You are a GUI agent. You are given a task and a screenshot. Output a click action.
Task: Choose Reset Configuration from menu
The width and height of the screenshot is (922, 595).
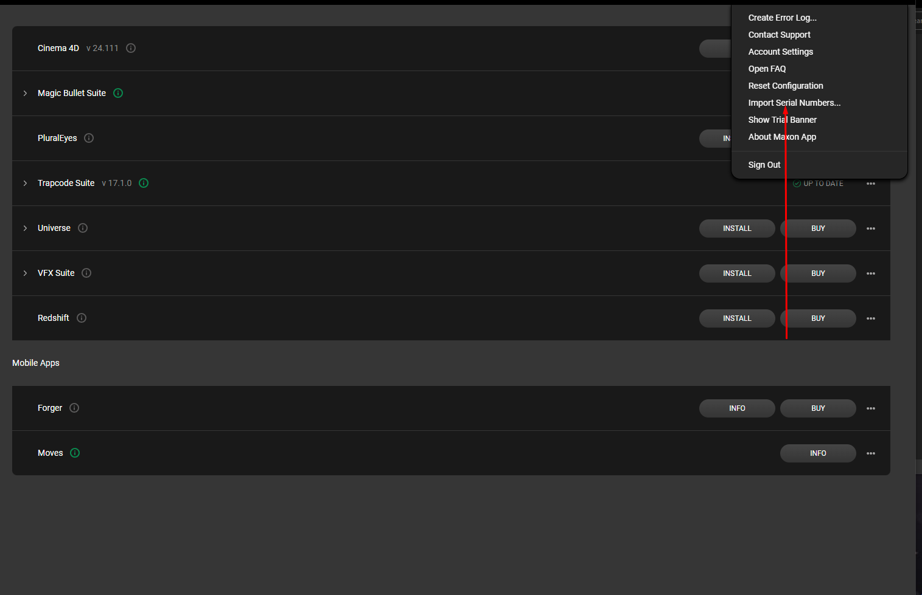[786, 86]
